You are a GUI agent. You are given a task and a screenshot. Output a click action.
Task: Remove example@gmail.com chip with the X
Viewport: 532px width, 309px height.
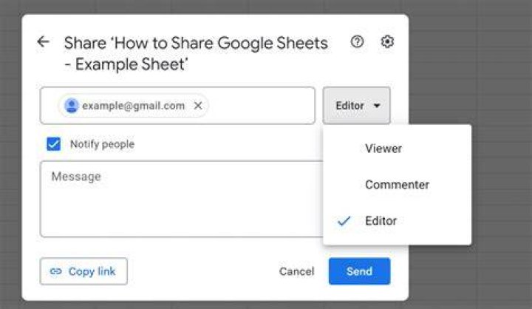coord(198,106)
